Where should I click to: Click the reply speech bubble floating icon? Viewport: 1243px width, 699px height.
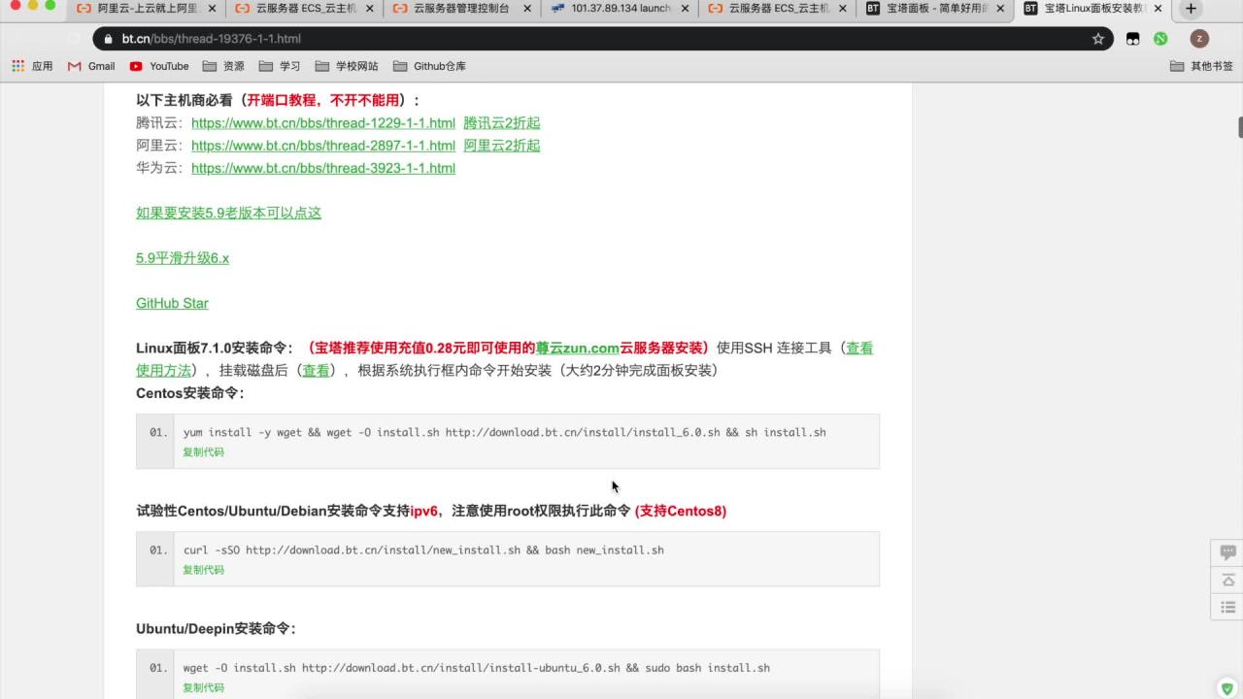[1227, 552]
